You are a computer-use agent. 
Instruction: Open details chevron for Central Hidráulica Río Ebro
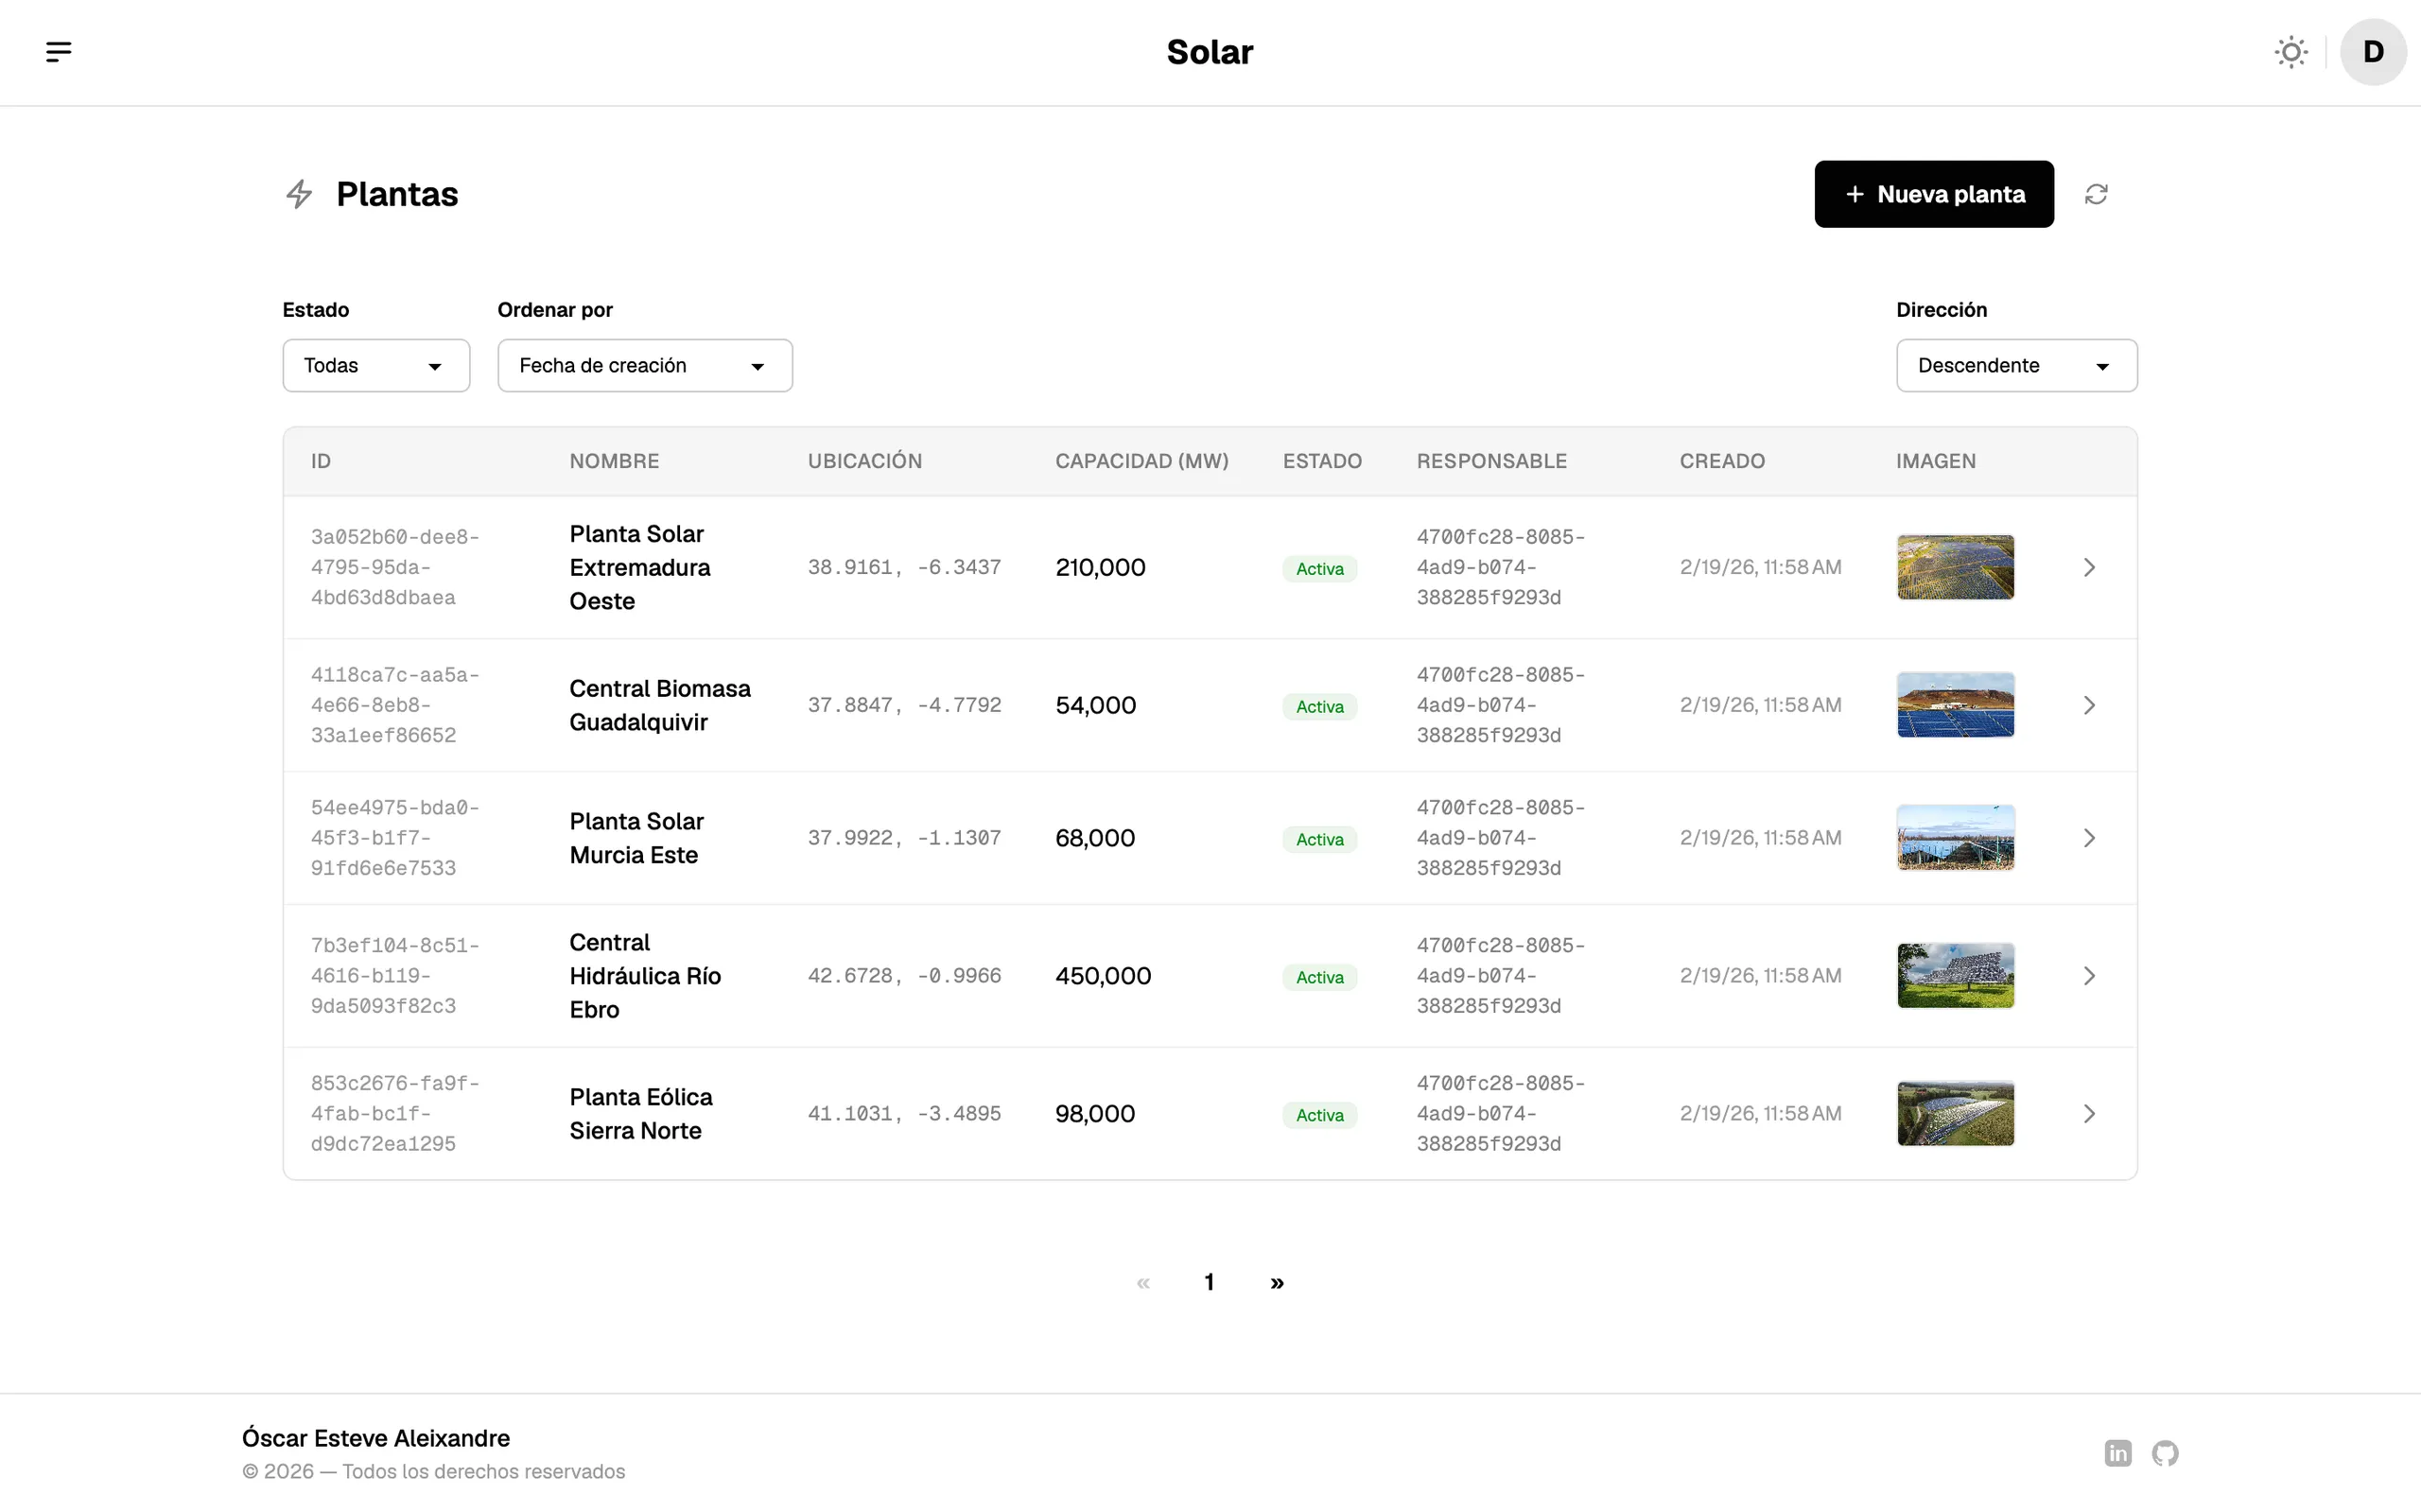[2089, 976]
